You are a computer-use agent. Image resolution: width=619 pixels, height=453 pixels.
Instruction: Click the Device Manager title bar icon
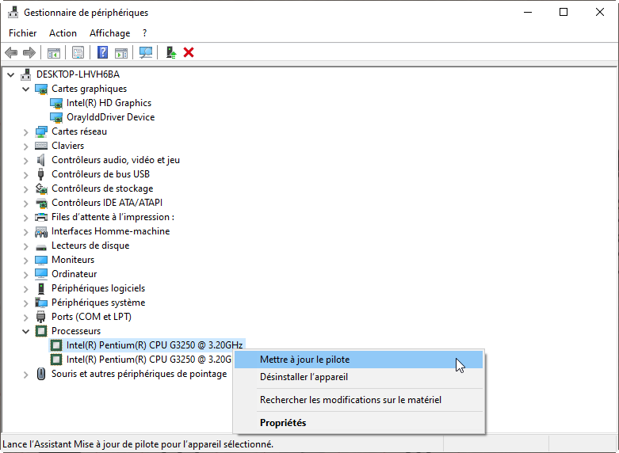click(x=13, y=12)
